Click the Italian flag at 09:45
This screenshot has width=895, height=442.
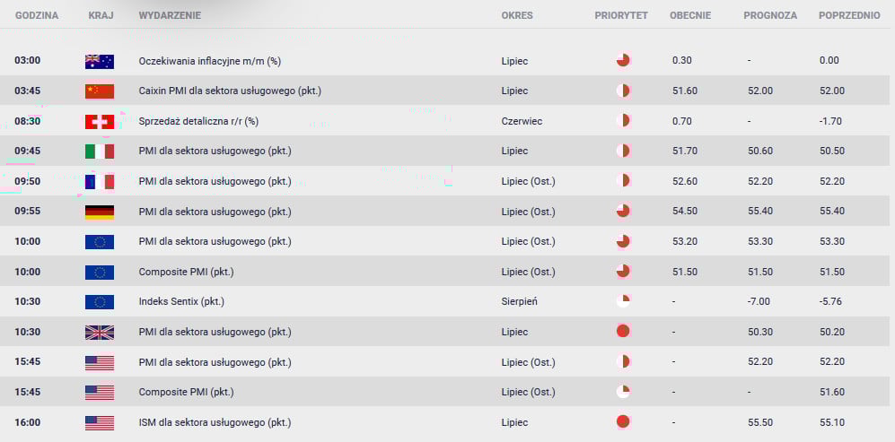[x=100, y=152]
